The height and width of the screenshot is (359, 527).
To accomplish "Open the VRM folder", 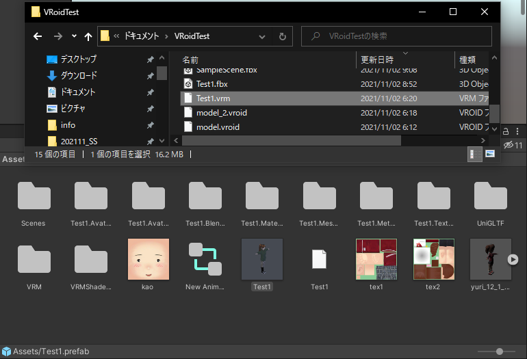I will 34,261.
